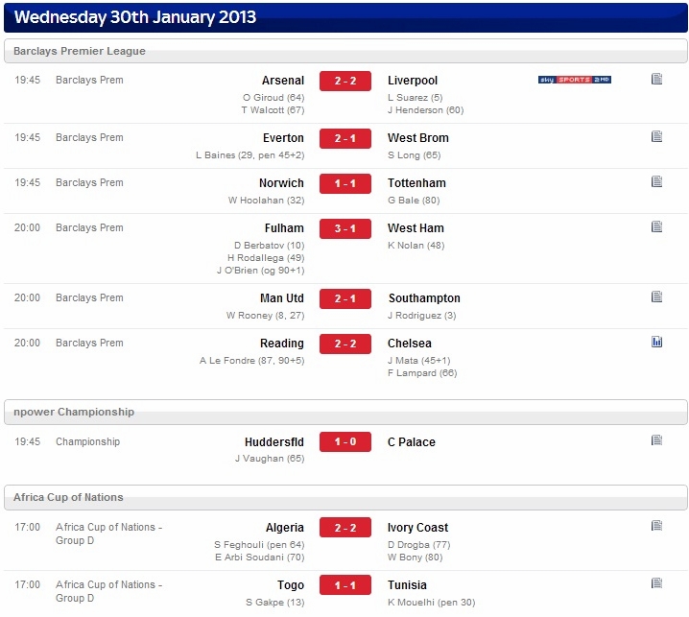
Task: Open match report icon for Man Utd vs Southampton
Action: [656, 297]
